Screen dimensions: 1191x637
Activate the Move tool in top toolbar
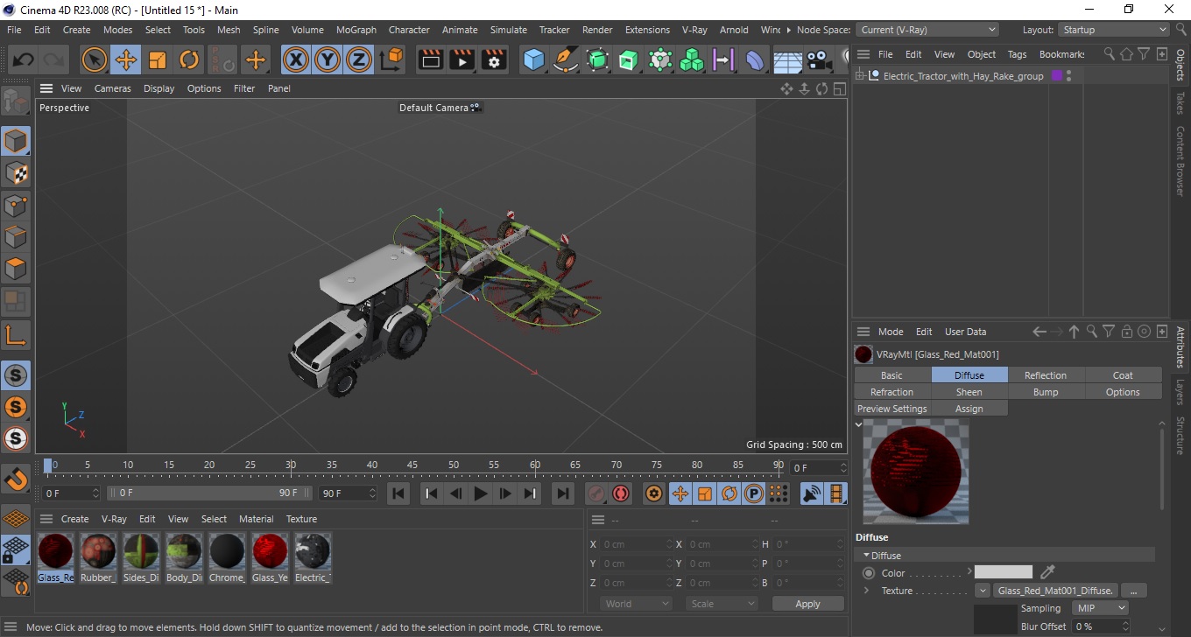(x=126, y=60)
